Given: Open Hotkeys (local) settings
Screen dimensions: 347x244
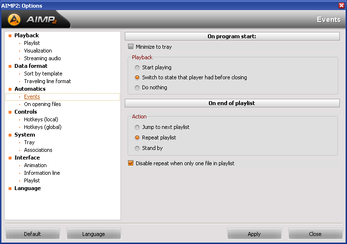Looking at the screenshot, I should [41, 119].
